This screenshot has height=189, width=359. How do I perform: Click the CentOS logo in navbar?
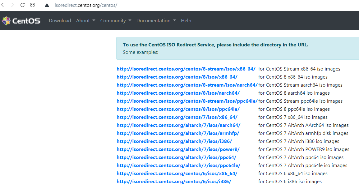coord(21,21)
